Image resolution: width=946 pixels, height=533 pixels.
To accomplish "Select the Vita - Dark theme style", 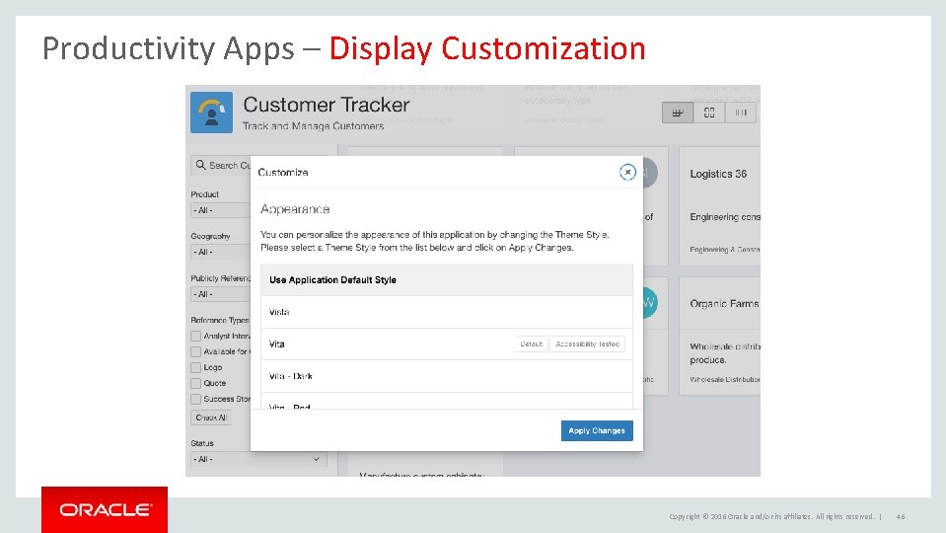I will (x=447, y=376).
